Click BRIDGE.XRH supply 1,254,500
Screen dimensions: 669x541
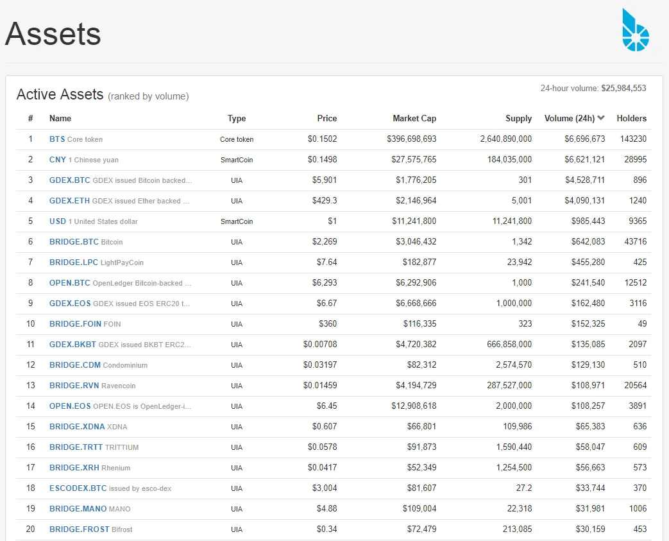point(514,467)
